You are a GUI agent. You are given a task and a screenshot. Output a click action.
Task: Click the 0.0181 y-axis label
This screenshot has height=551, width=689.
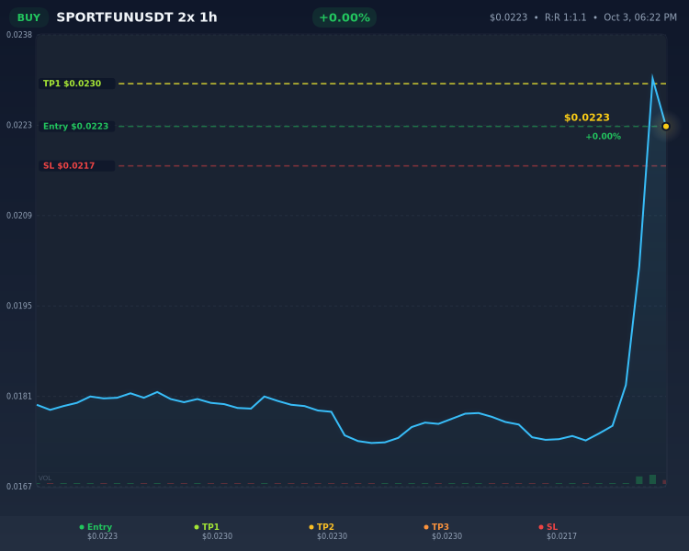tap(19, 397)
